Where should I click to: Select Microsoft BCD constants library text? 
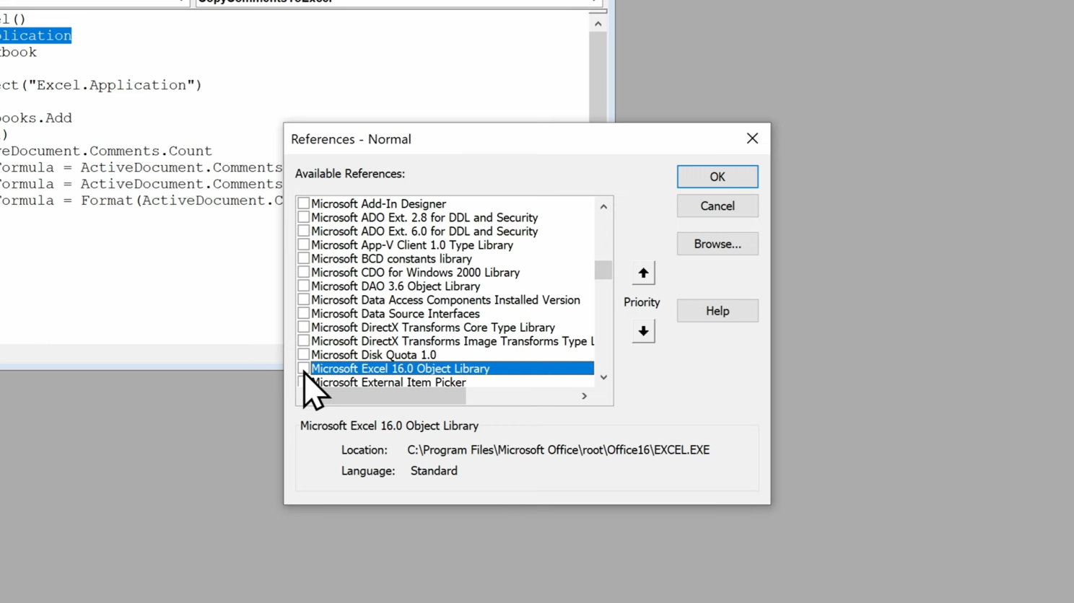click(391, 259)
